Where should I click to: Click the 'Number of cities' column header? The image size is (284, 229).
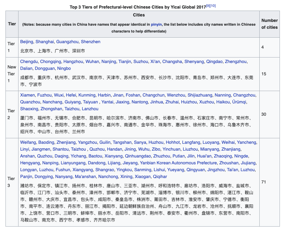[270, 24]
